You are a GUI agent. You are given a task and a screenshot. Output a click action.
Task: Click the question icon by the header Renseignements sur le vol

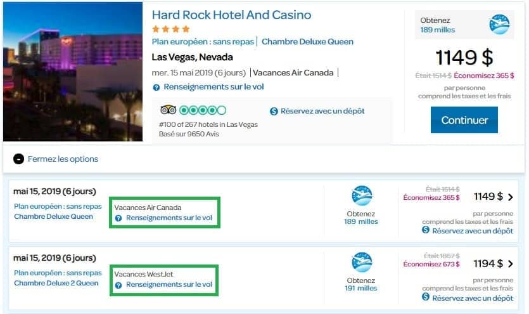tap(156, 87)
